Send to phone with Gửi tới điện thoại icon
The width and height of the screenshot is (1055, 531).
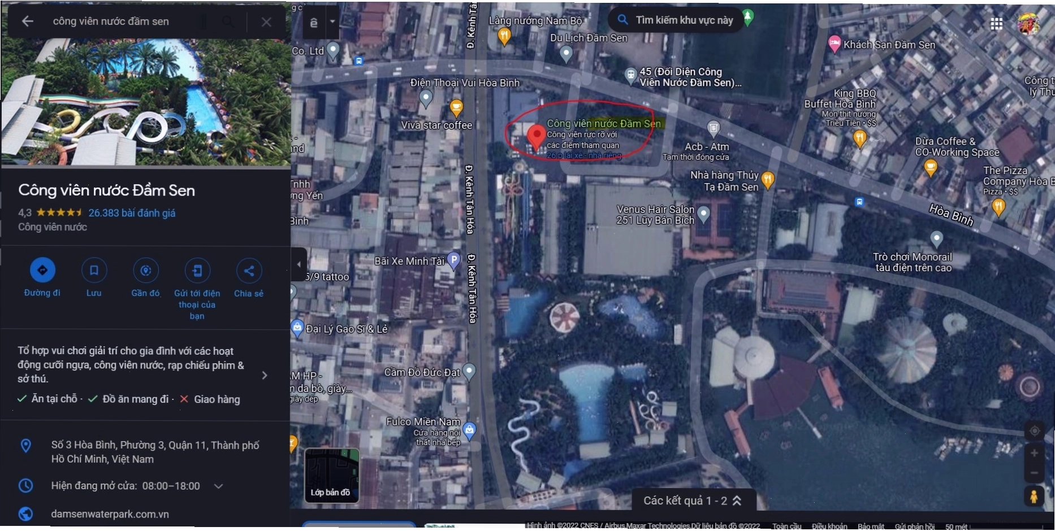point(197,270)
